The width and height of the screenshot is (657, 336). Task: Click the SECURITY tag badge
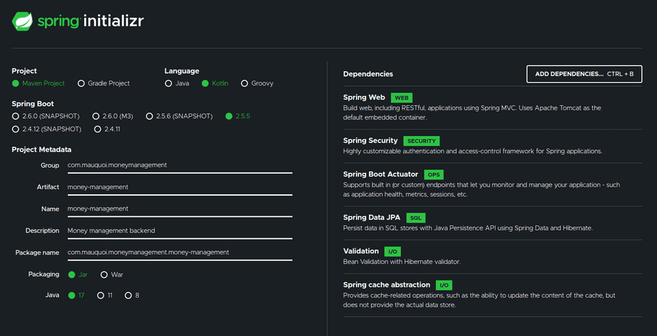(422, 141)
